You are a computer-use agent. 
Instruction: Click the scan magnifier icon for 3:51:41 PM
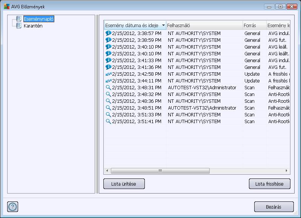pyautogui.click(x=109, y=122)
